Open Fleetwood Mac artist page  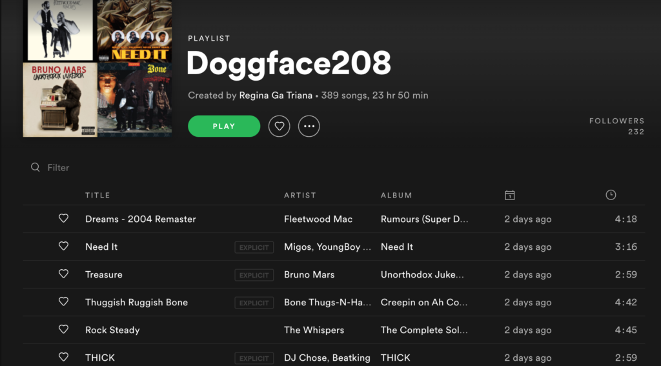point(318,219)
